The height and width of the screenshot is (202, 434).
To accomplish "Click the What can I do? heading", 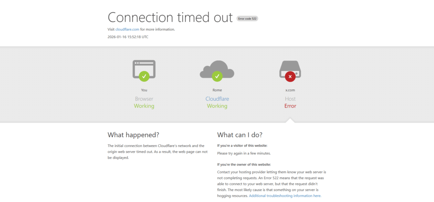I will tap(239, 135).
